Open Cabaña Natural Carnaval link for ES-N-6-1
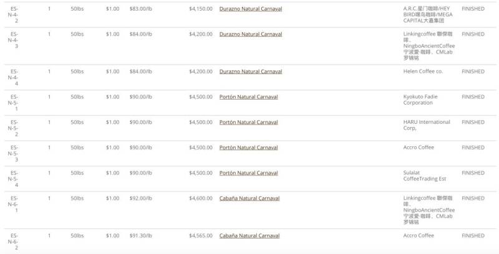The height and width of the screenshot is (254, 499). click(x=249, y=199)
